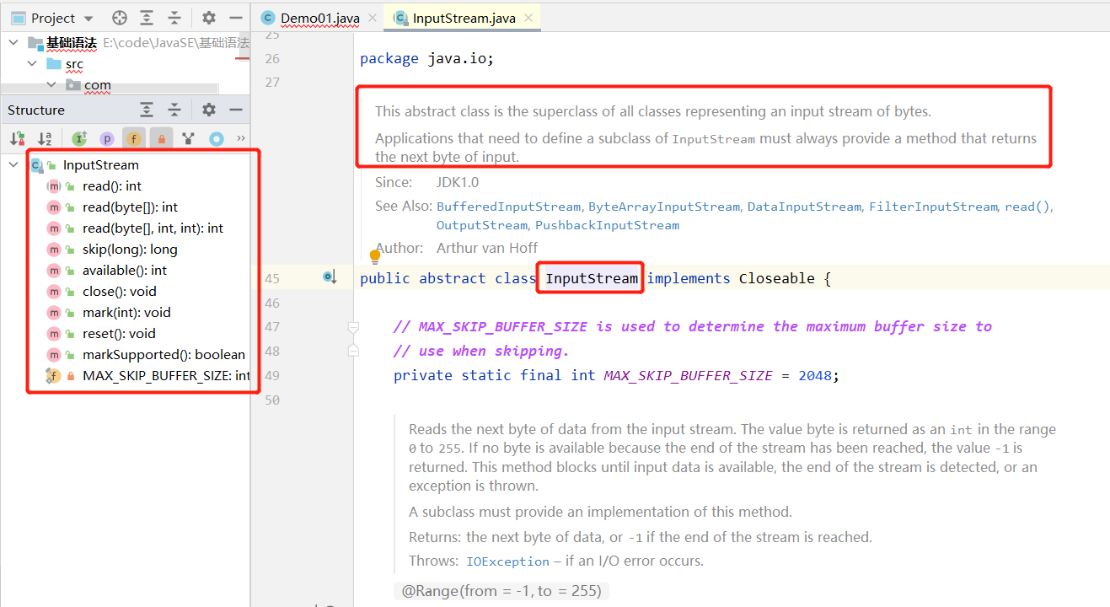Open the OutputStream See Also link
This screenshot has height=607, width=1110.
click(481, 225)
